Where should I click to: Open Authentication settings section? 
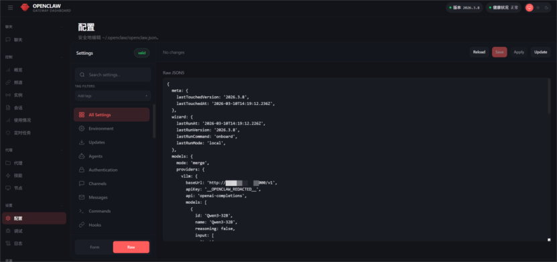pos(111,170)
